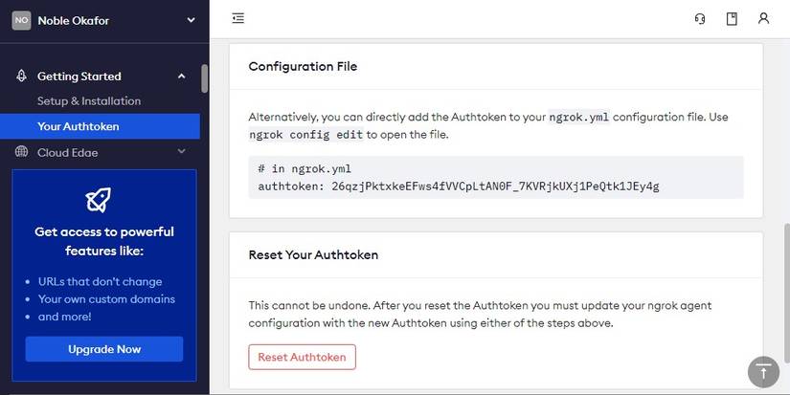The image size is (790, 395).
Task: Open documentation using the book icon
Action: click(732, 18)
